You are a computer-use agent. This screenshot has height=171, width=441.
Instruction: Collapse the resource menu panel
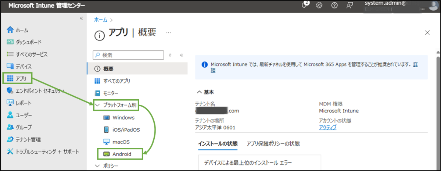pyautogui.click(x=181, y=55)
